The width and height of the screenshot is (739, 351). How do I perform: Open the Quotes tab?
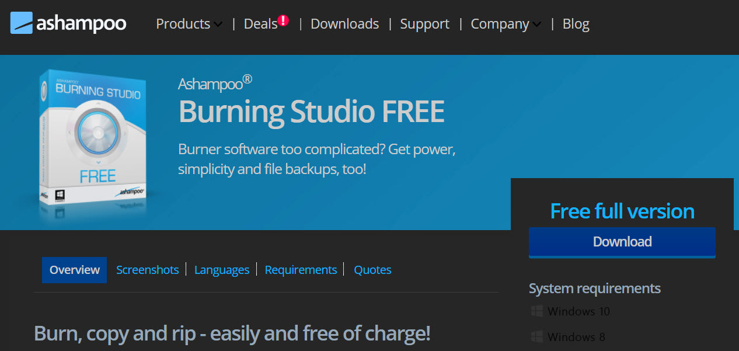372,270
